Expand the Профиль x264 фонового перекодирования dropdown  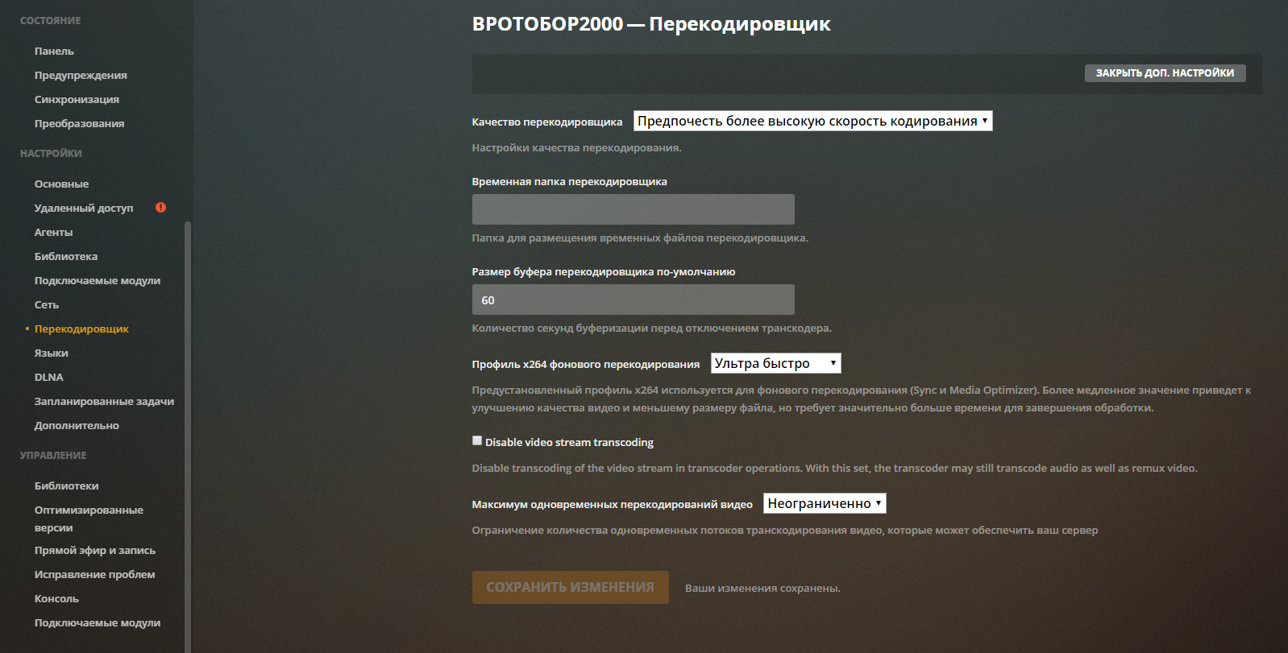[x=775, y=364]
